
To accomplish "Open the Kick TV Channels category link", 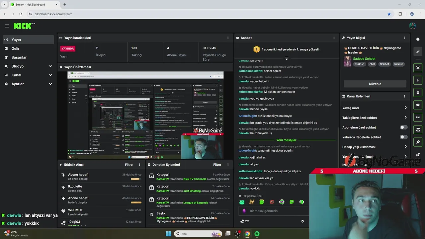I will click(x=195, y=179).
